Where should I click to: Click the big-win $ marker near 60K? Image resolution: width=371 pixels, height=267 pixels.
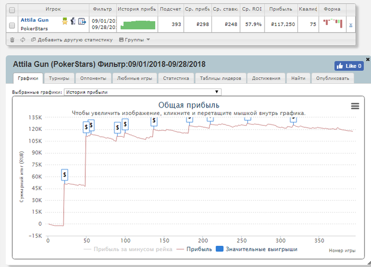click(65, 175)
